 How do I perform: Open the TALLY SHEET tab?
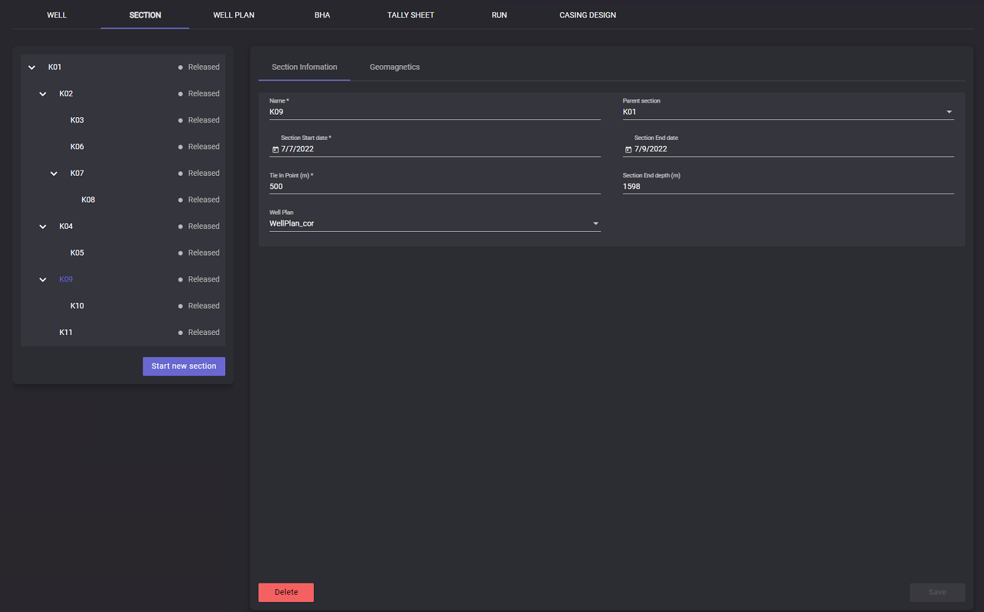(x=410, y=15)
